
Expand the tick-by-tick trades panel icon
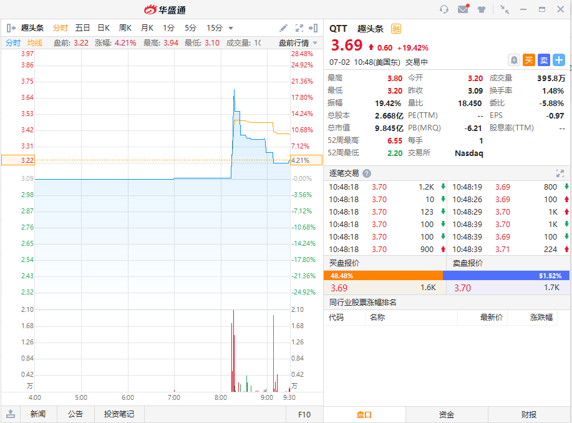(x=560, y=173)
